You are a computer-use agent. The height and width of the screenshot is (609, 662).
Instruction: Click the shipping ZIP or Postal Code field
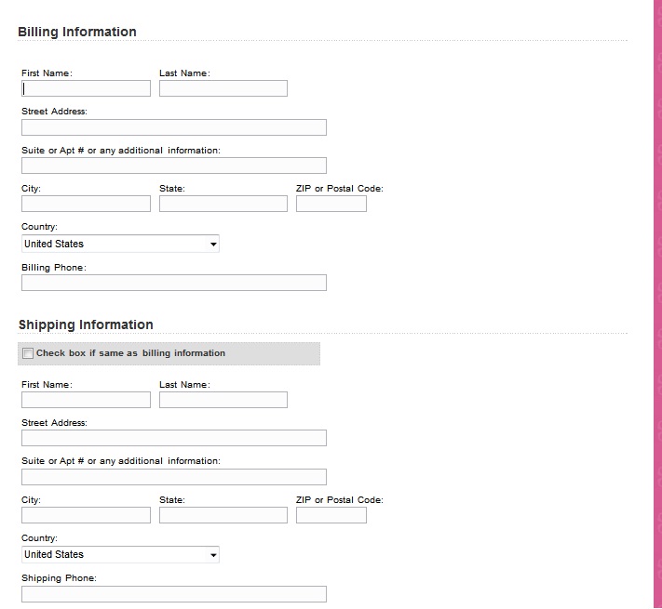[331, 515]
